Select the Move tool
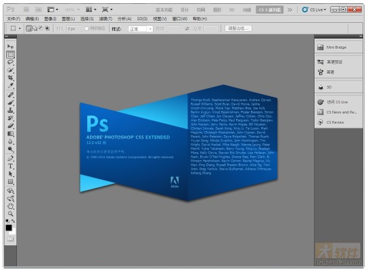This screenshot has width=368, height=271. tap(10, 47)
